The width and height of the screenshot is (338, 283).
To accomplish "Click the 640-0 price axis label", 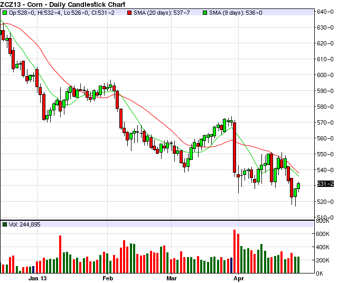I will click(x=325, y=12).
